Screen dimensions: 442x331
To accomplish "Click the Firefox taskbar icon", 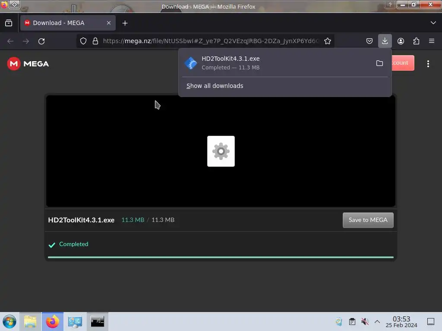I will tap(53, 322).
